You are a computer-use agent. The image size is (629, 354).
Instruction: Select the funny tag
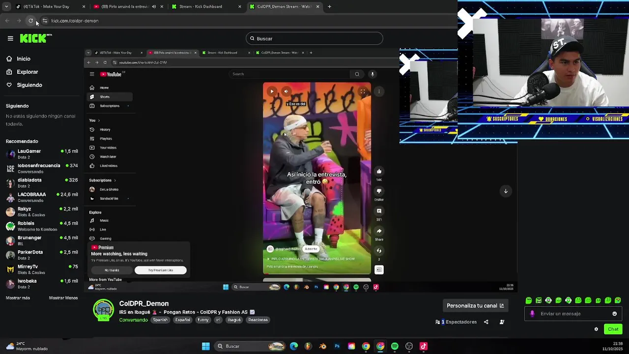point(203,320)
